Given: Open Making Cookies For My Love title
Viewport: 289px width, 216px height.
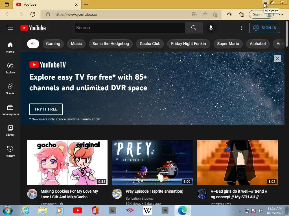Looking at the screenshot, I should tap(69, 194).
